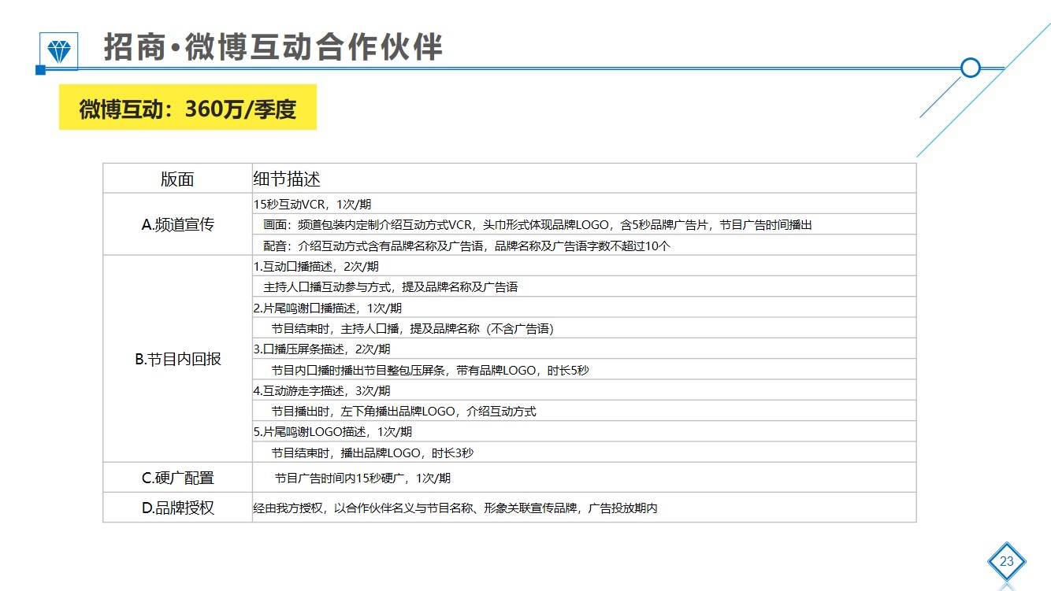Click the row 2.片尾鸣谢口播描述，1次/期
The image size is (1051, 591).
tap(584, 308)
